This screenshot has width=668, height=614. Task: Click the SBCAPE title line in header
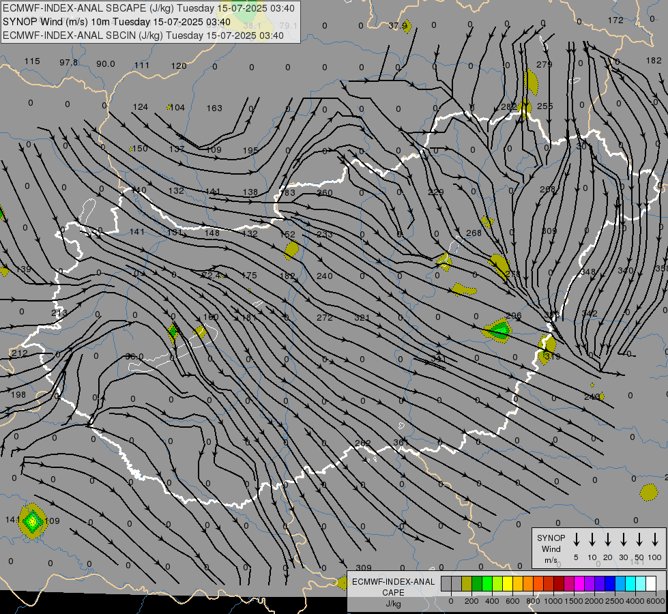(x=148, y=8)
